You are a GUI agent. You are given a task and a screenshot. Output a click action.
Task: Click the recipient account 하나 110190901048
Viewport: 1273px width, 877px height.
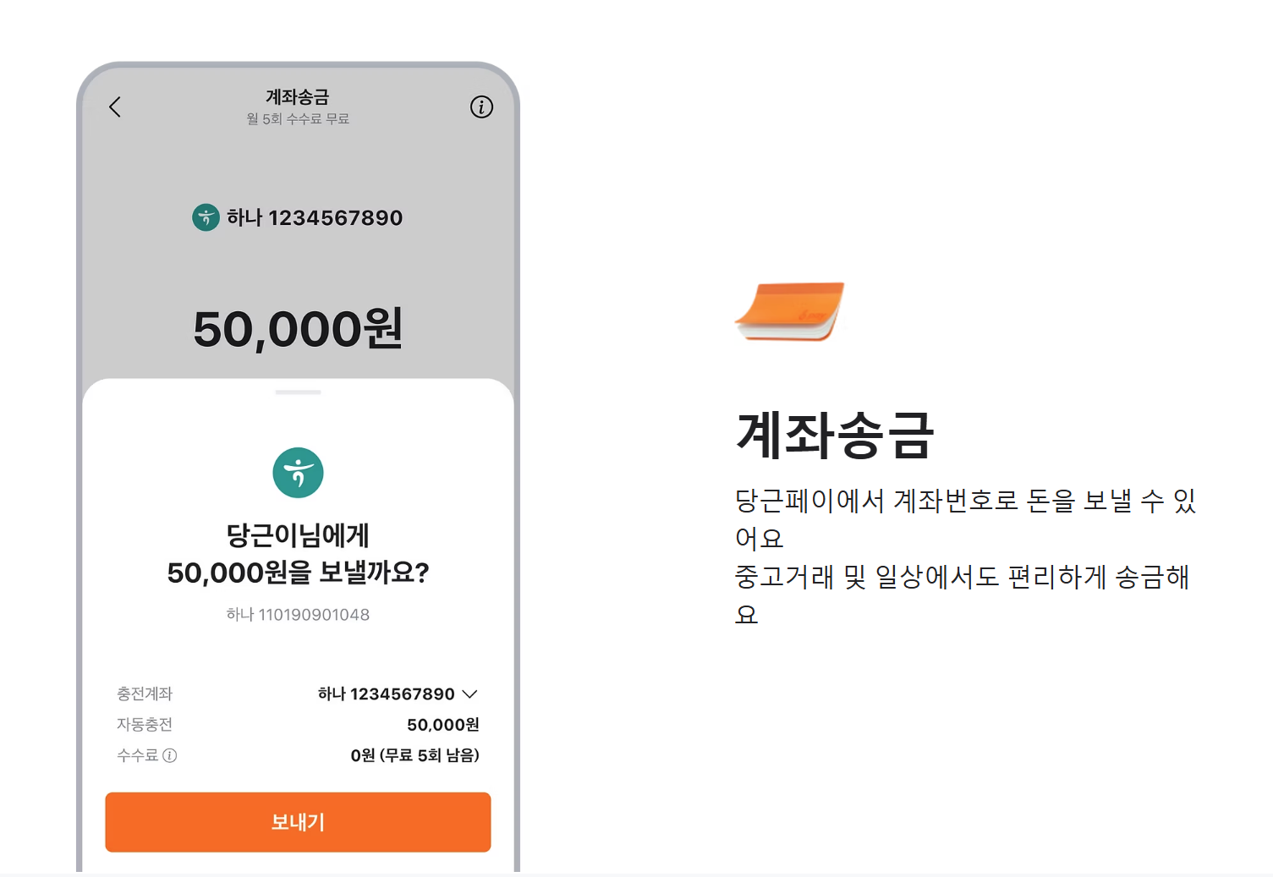pyautogui.click(x=298, y=615)
